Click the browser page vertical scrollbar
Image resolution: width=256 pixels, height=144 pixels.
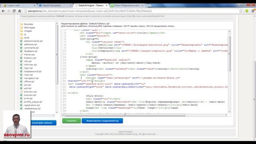[x=254, y=99]
